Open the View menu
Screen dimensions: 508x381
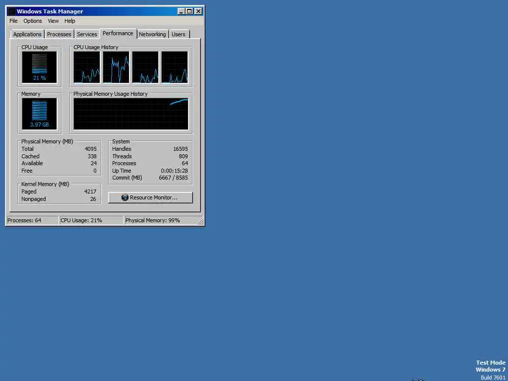click(x=53, y=21)
